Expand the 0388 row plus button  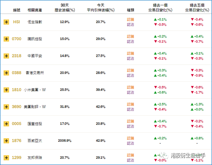point(6,73)
